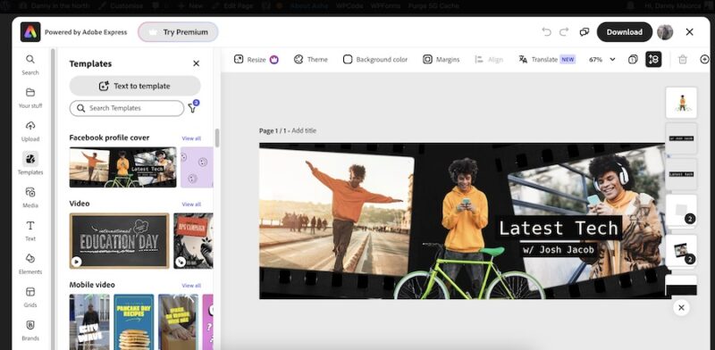This screenshot has height=350, width=715.
Task: Open the Margins settings
Action: pos(441,59)
